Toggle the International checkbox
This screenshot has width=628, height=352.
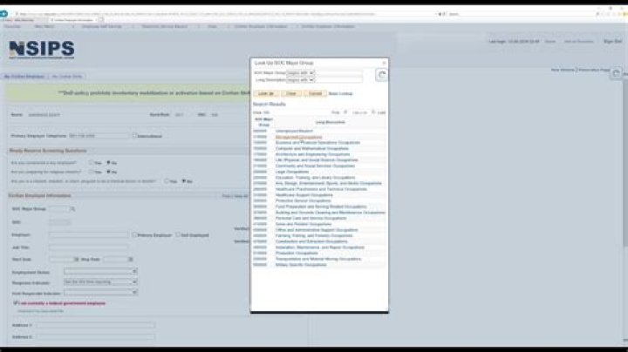click(x=134, y=135)
